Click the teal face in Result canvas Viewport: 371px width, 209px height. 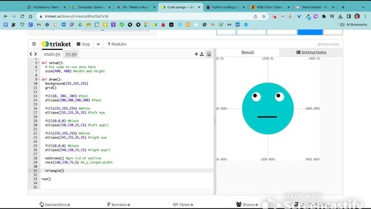[268, 109]
